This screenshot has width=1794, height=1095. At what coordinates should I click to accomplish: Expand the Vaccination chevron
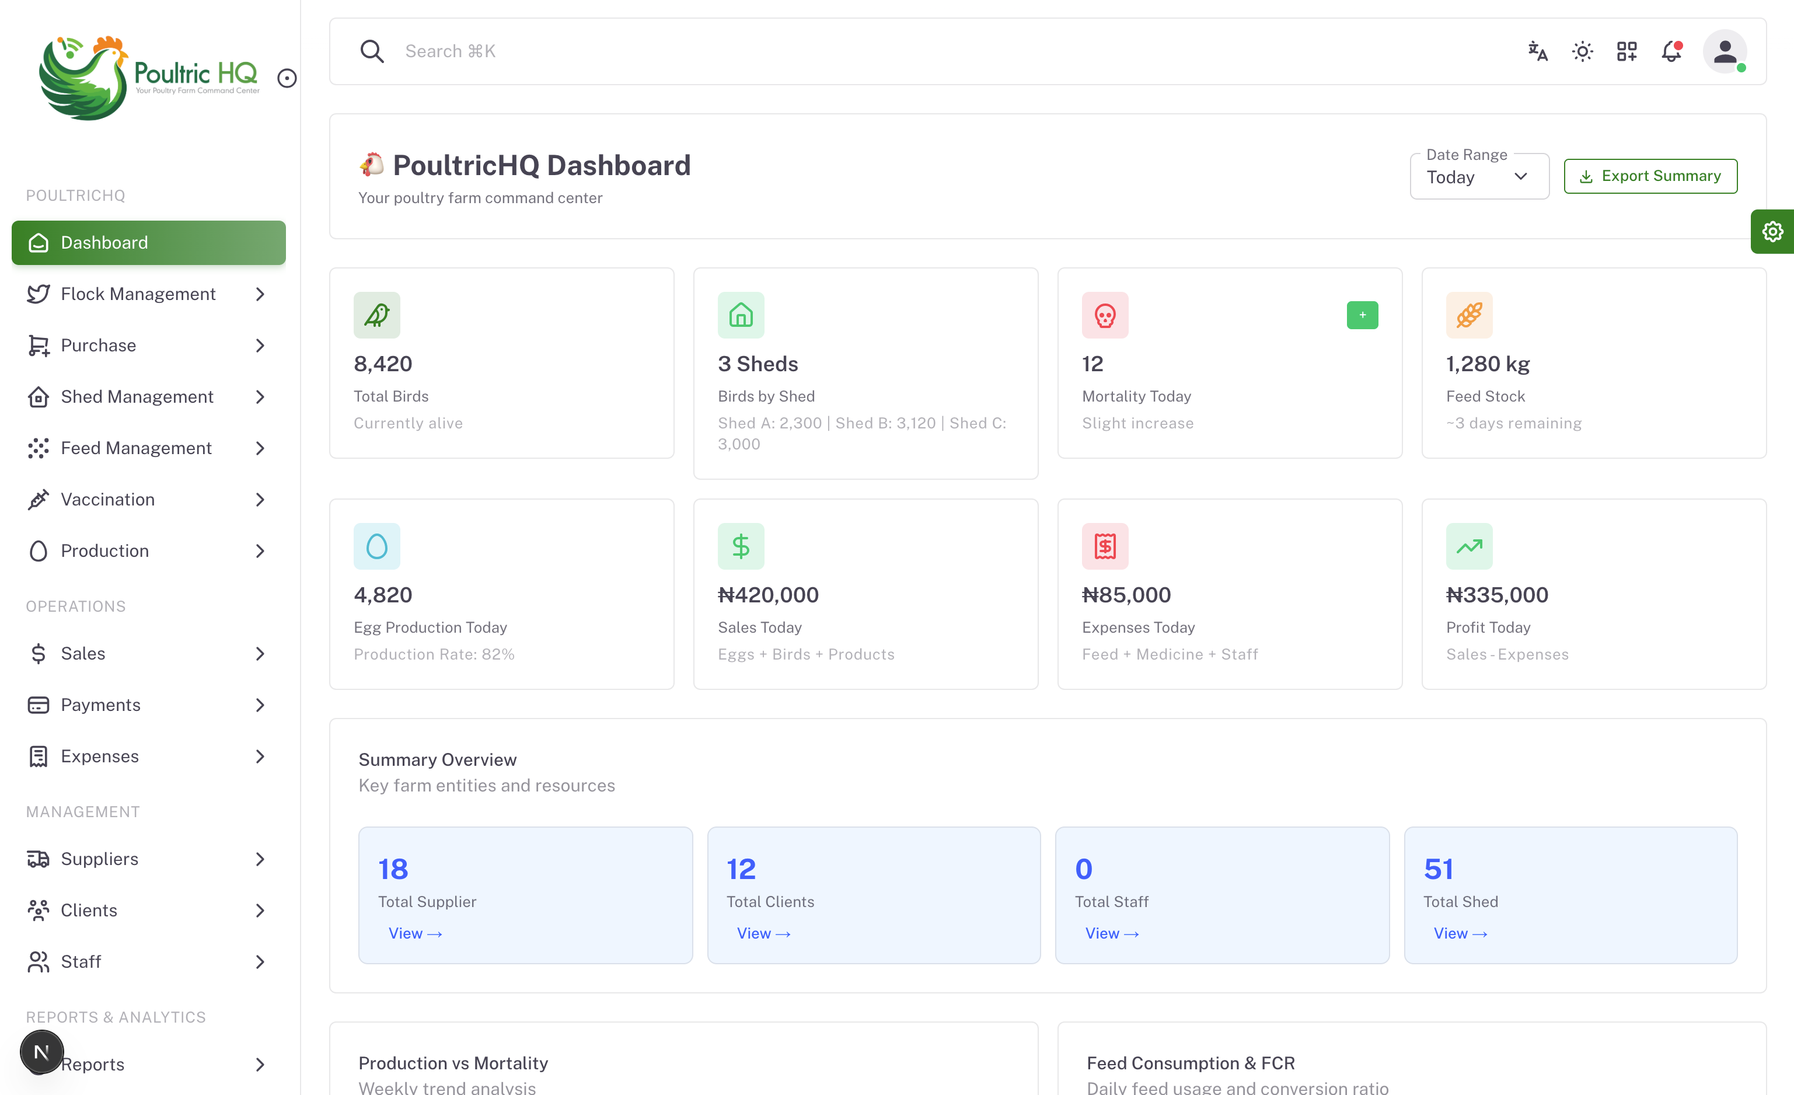tap(260, 498)
